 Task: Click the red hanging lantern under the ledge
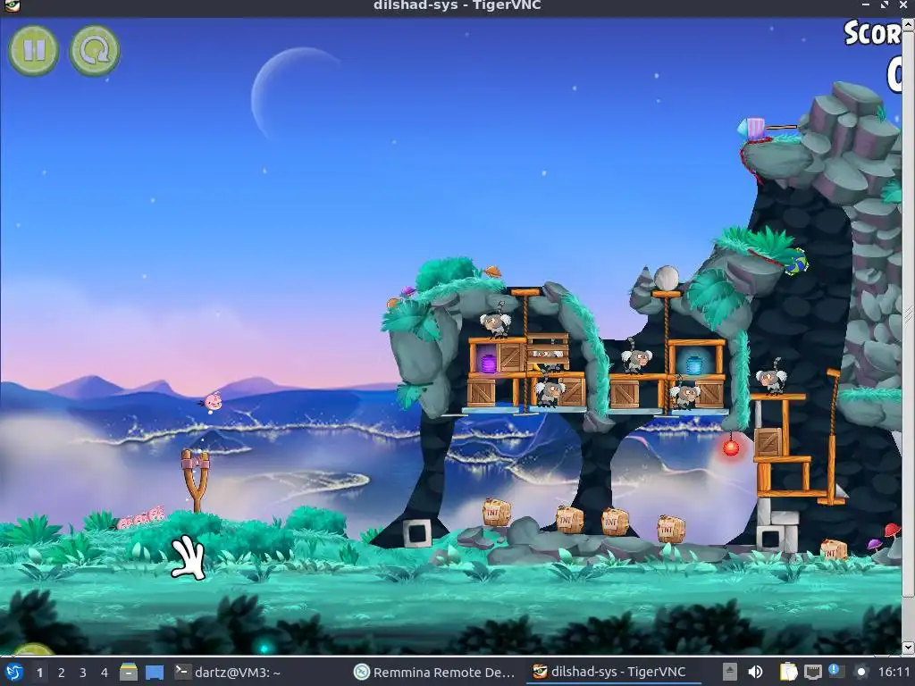pos(731,448)
